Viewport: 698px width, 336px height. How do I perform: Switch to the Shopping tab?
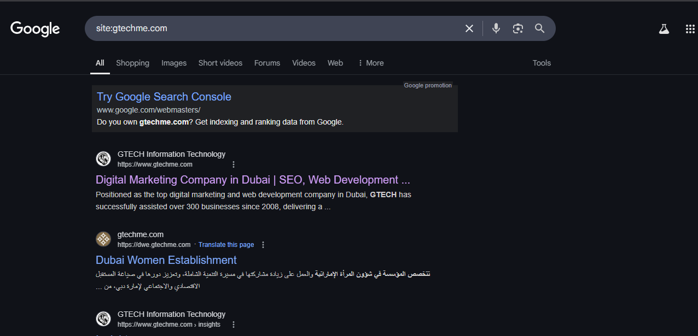(132, 63)
